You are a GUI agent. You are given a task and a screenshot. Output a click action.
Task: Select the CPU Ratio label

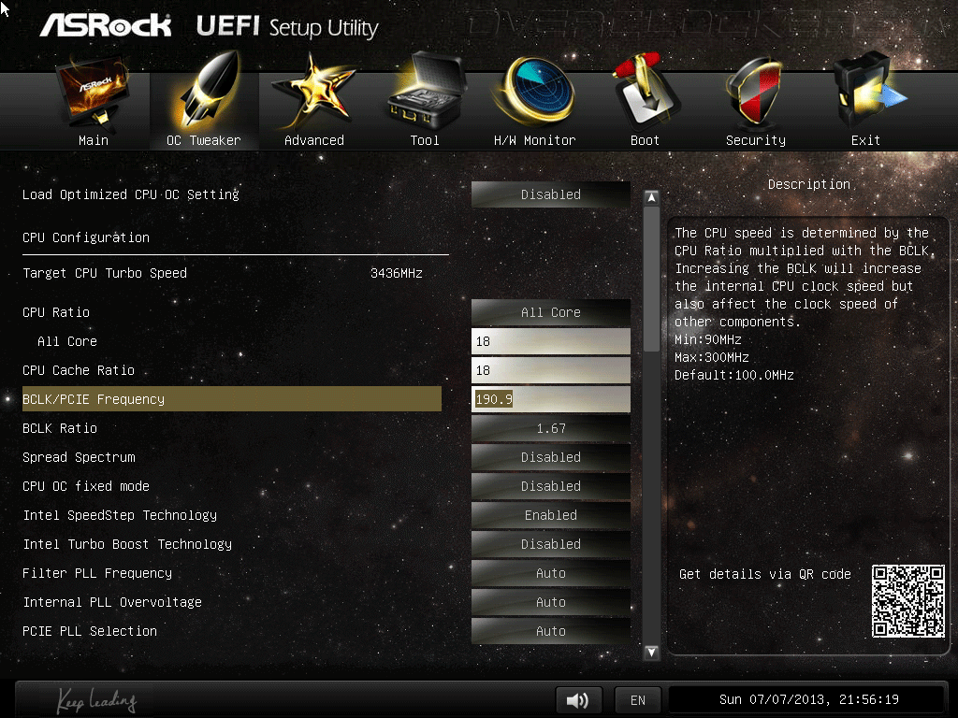(x=56, y=312)
